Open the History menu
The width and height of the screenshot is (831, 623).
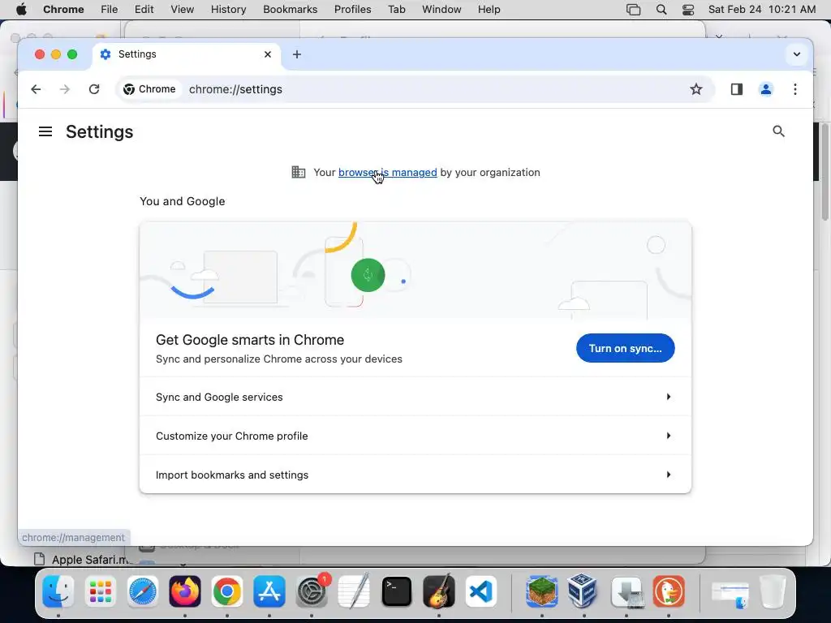pyautogui.click(x=228, y=10)
